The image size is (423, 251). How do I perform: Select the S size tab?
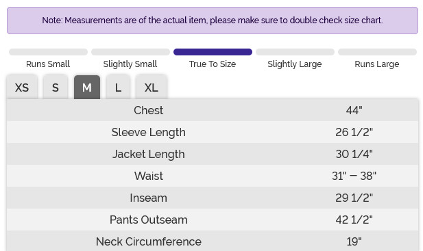point(56,88)
